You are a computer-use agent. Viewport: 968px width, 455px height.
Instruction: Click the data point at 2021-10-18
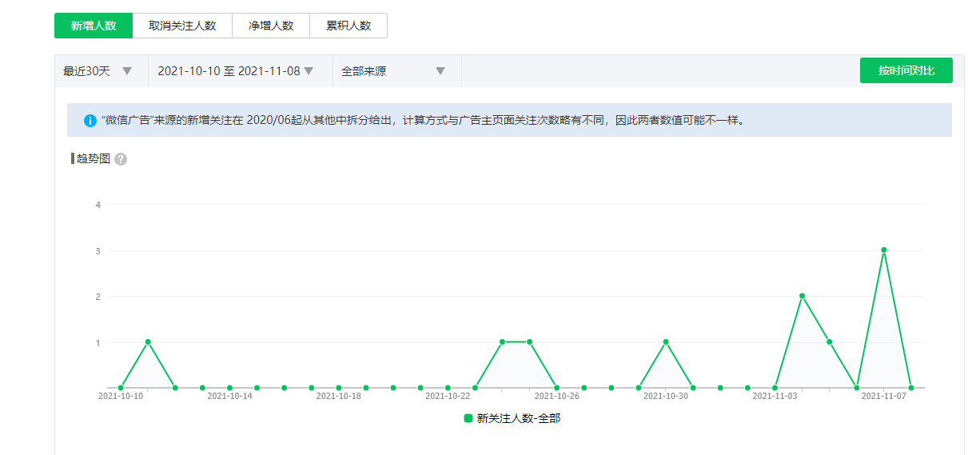tap(339, 388)
